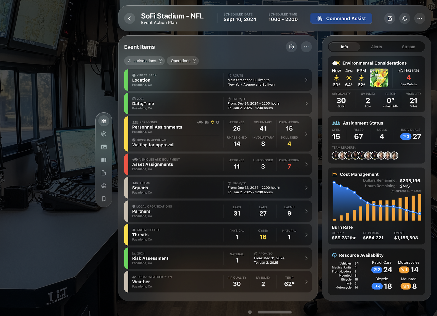
Task: Open Event Items more options ellipsis
Action: (306, 47)
